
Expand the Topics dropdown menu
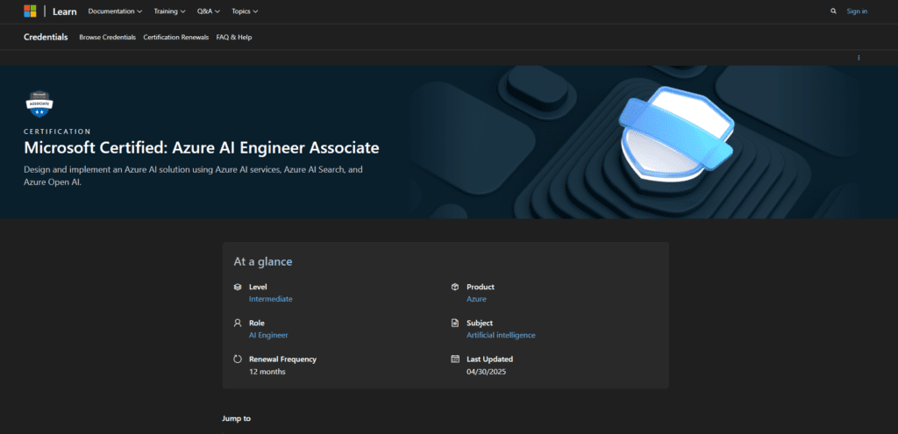(245, 11)
